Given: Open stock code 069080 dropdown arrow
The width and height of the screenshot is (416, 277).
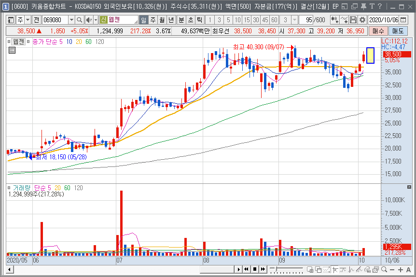Looking at the screenshot, I should point(71,20).
